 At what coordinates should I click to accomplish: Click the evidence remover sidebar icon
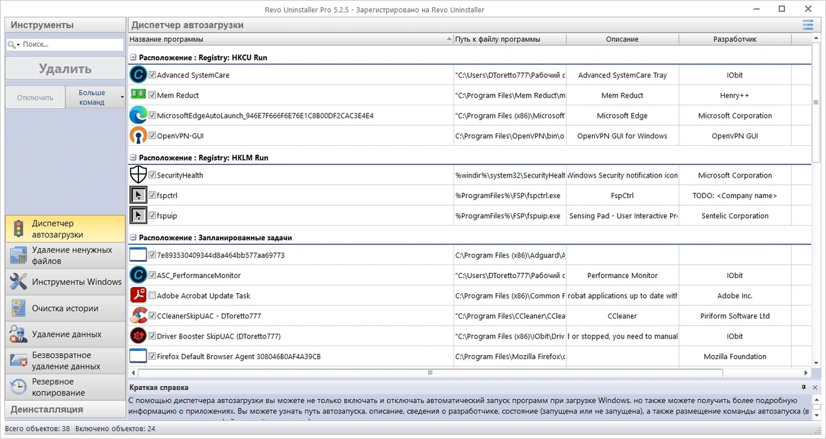(x=19, y=334)
